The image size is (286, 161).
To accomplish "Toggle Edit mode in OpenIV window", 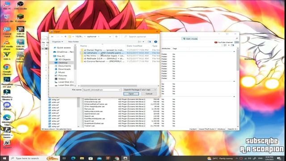I will pos(190,39).
